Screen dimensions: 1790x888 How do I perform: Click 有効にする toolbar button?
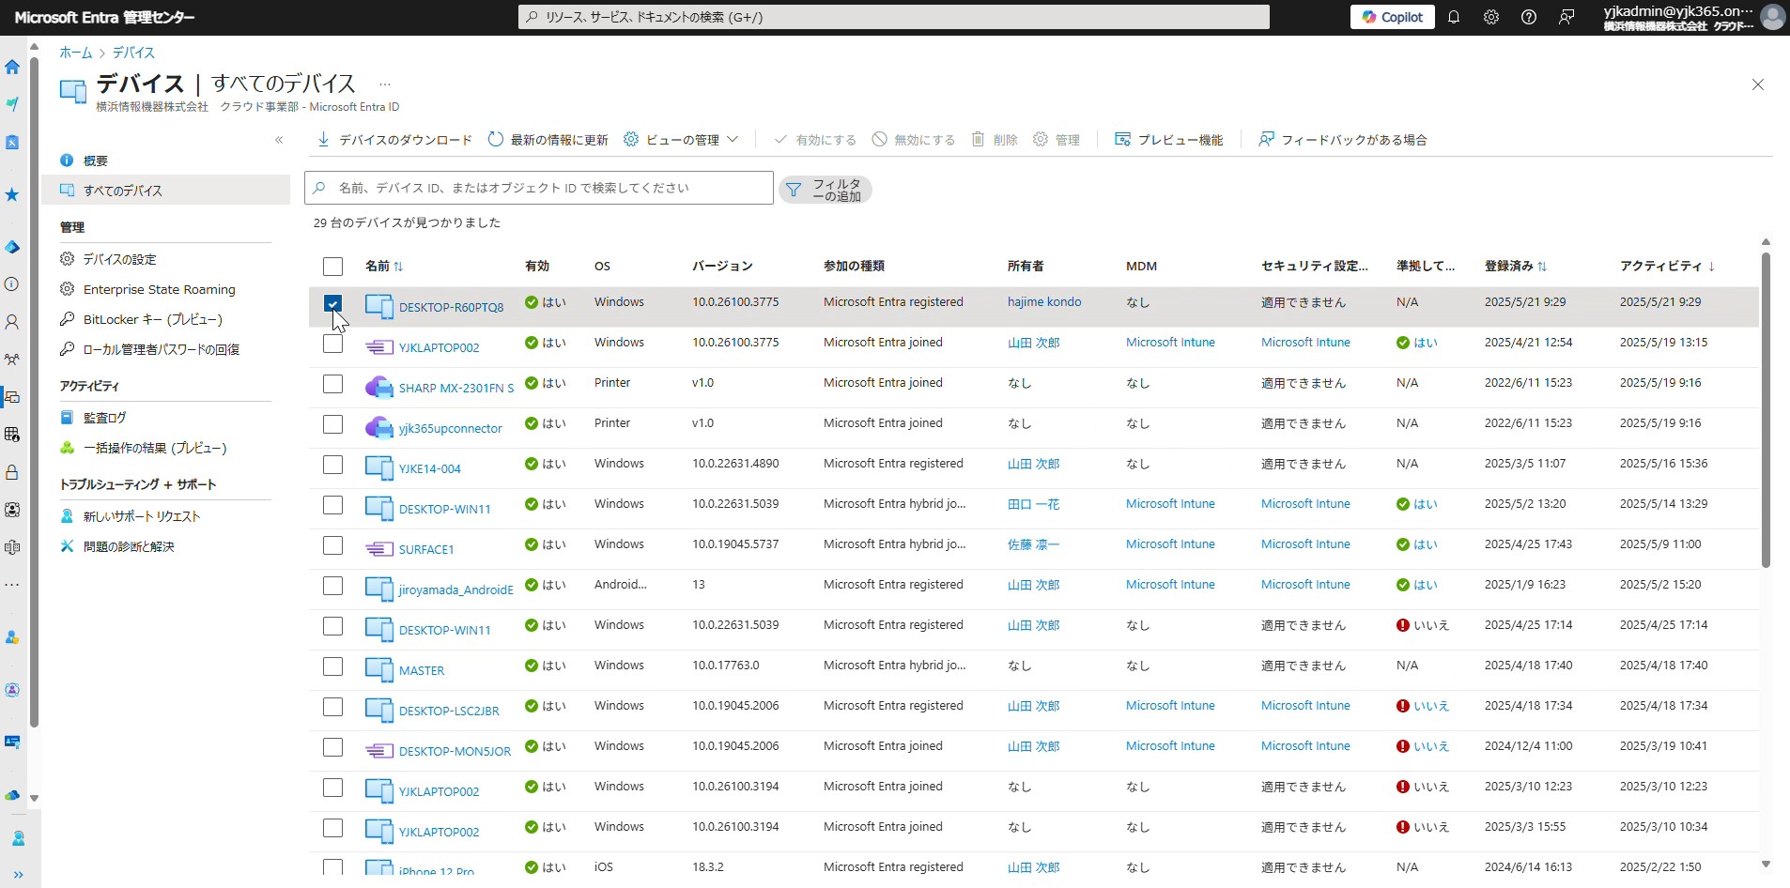[x=814, y=140]
